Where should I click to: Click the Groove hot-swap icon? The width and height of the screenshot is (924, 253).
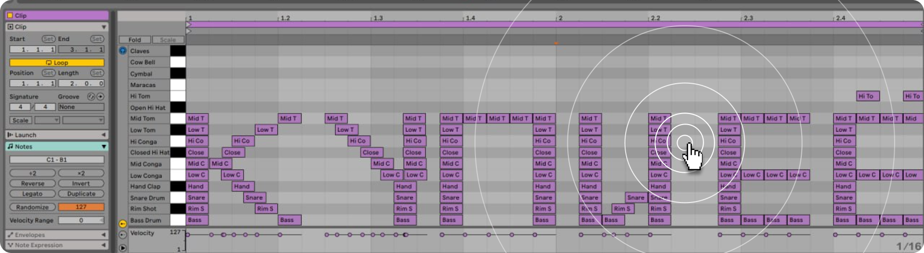(91, 97)
